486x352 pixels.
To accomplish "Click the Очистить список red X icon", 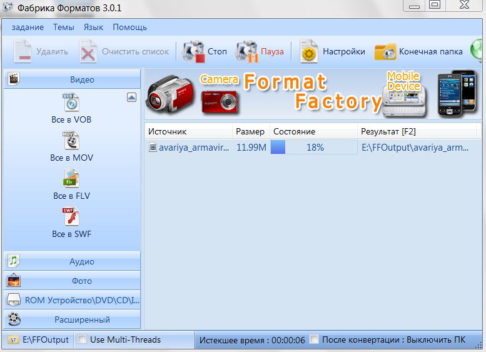I will click(x=88, y=51).
